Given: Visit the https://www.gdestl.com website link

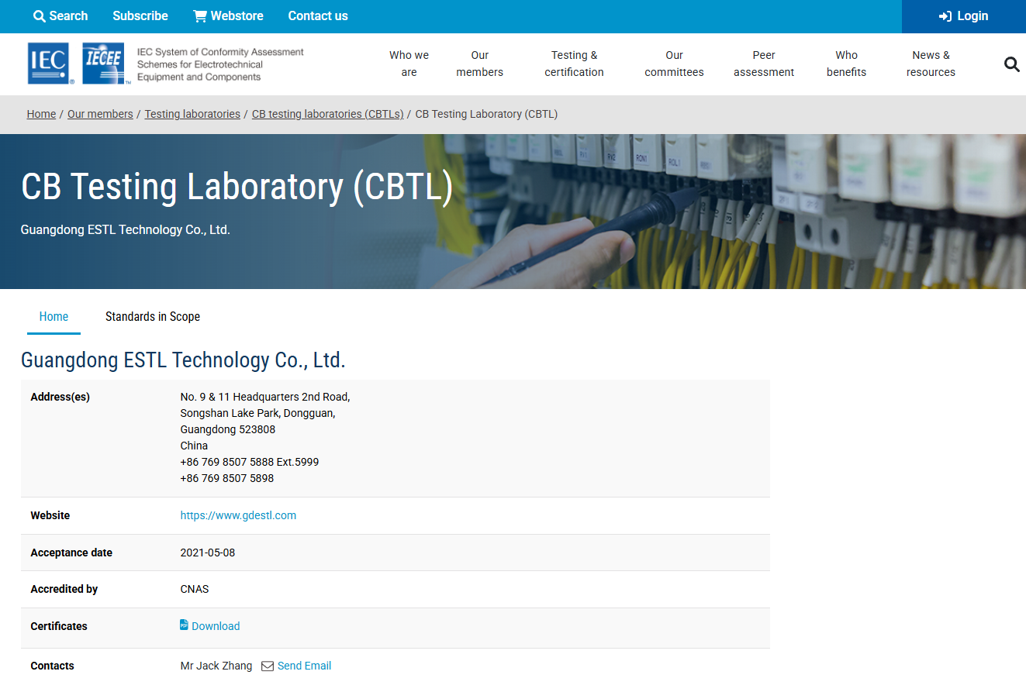Looking at the screenshot, I should coord(238,515).
